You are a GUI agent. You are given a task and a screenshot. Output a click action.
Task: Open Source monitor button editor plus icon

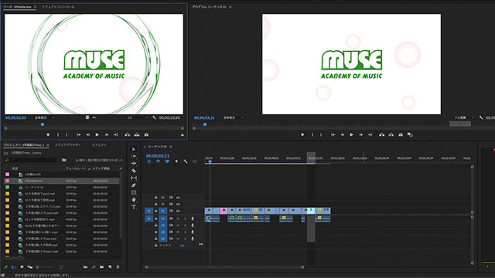tap(183, 135)
